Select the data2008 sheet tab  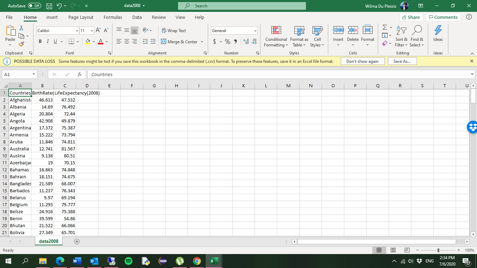[49, 241]
